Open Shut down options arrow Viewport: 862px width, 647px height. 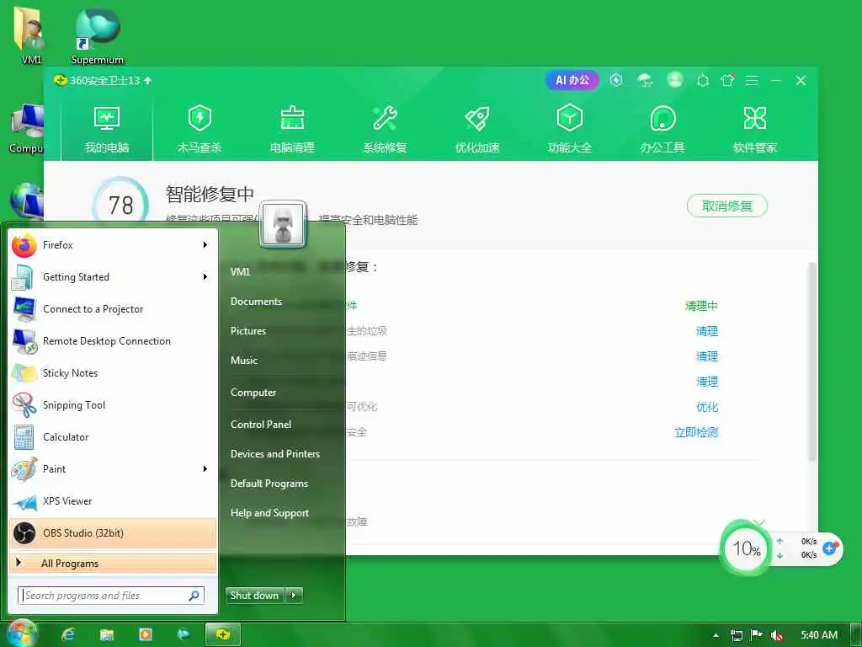(x=294, y=596)
